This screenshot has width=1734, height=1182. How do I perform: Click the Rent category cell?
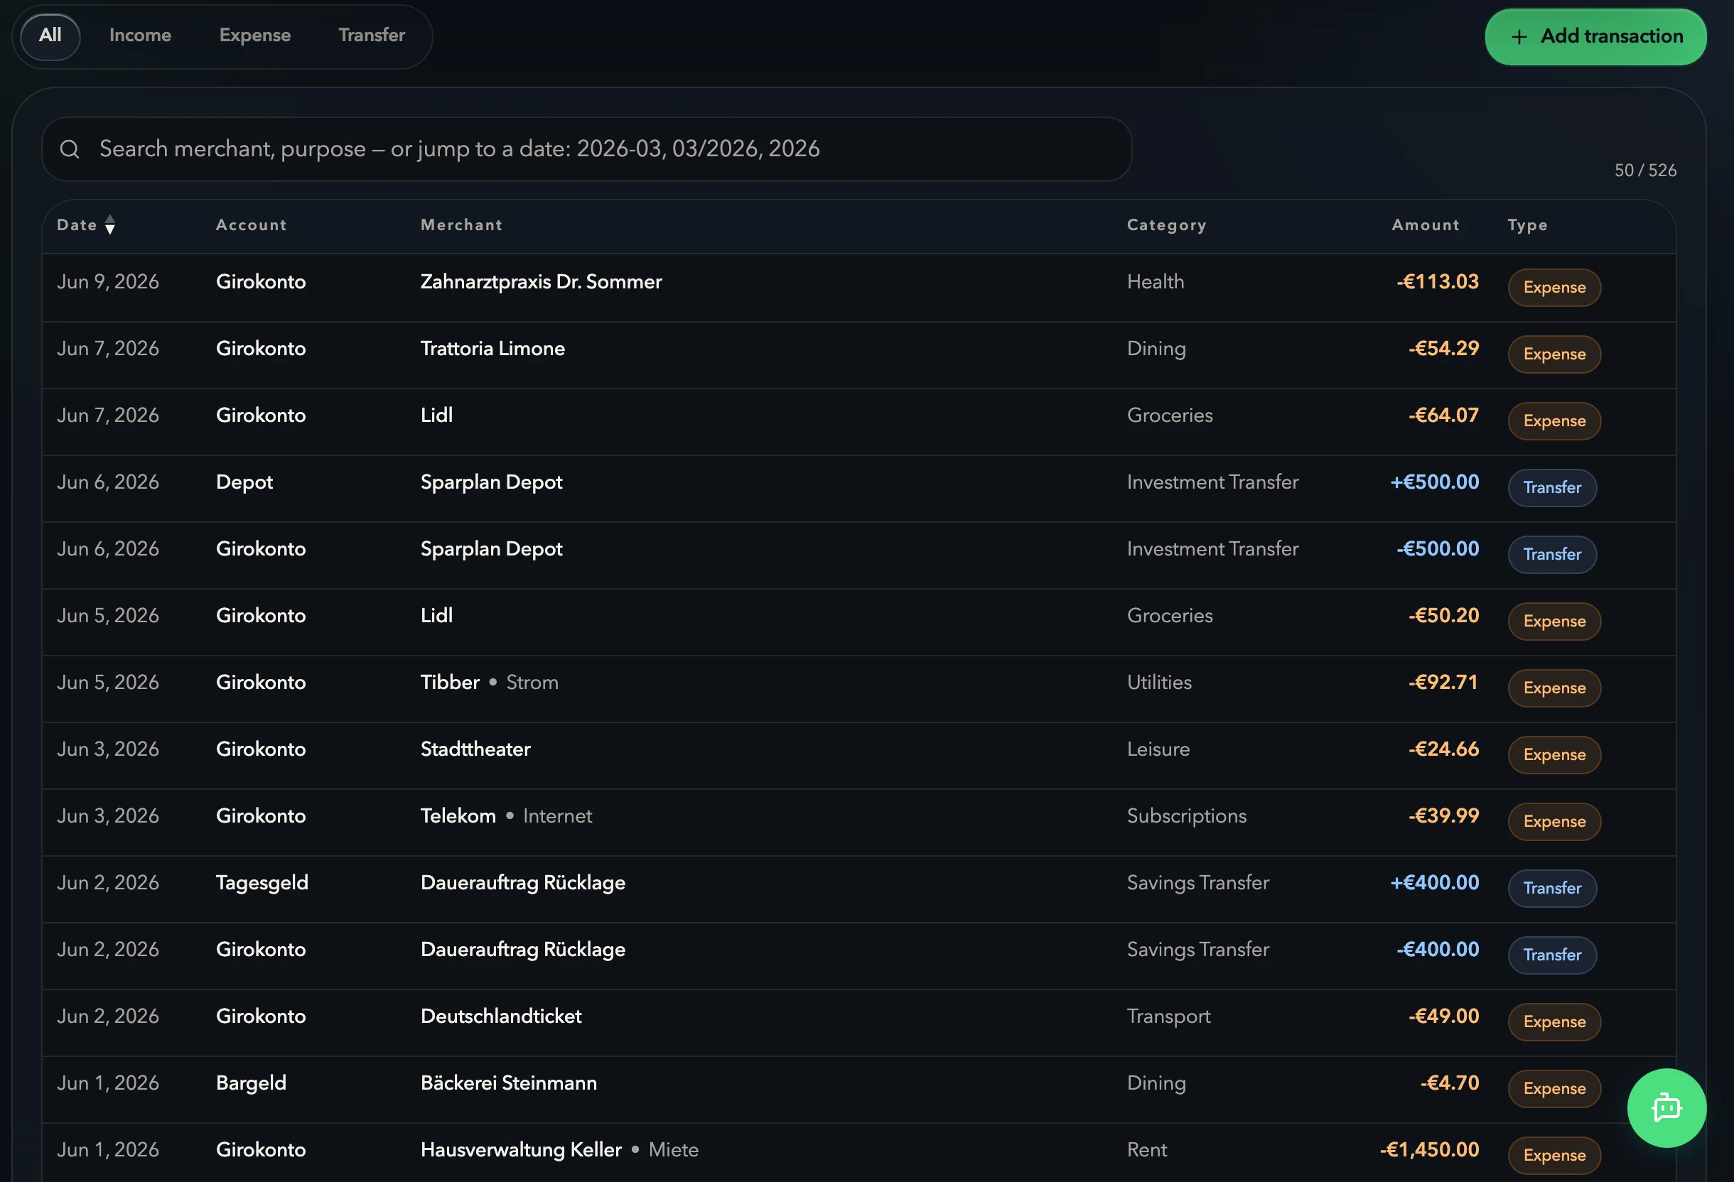(1147, 1149)
